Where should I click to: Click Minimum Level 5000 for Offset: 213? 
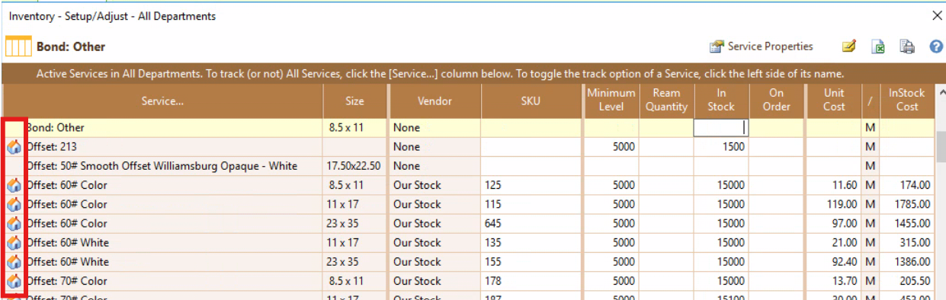611,147
